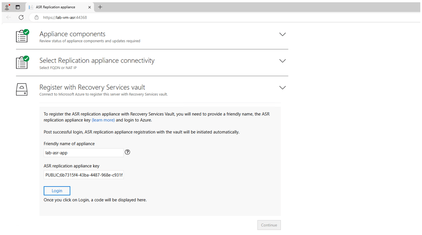Click 'Review status of appliance components' subtitle

[90, 41]
